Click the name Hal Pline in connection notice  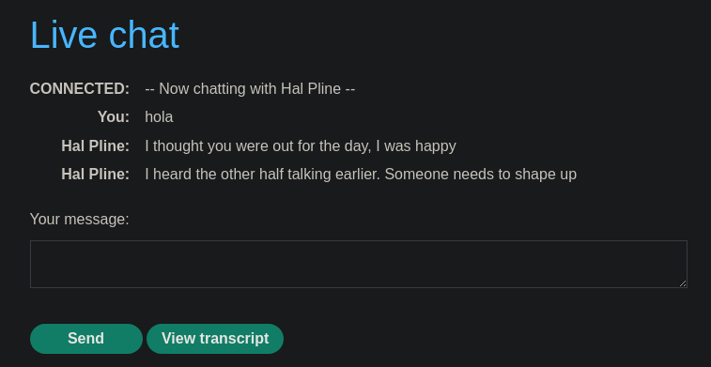311,88
